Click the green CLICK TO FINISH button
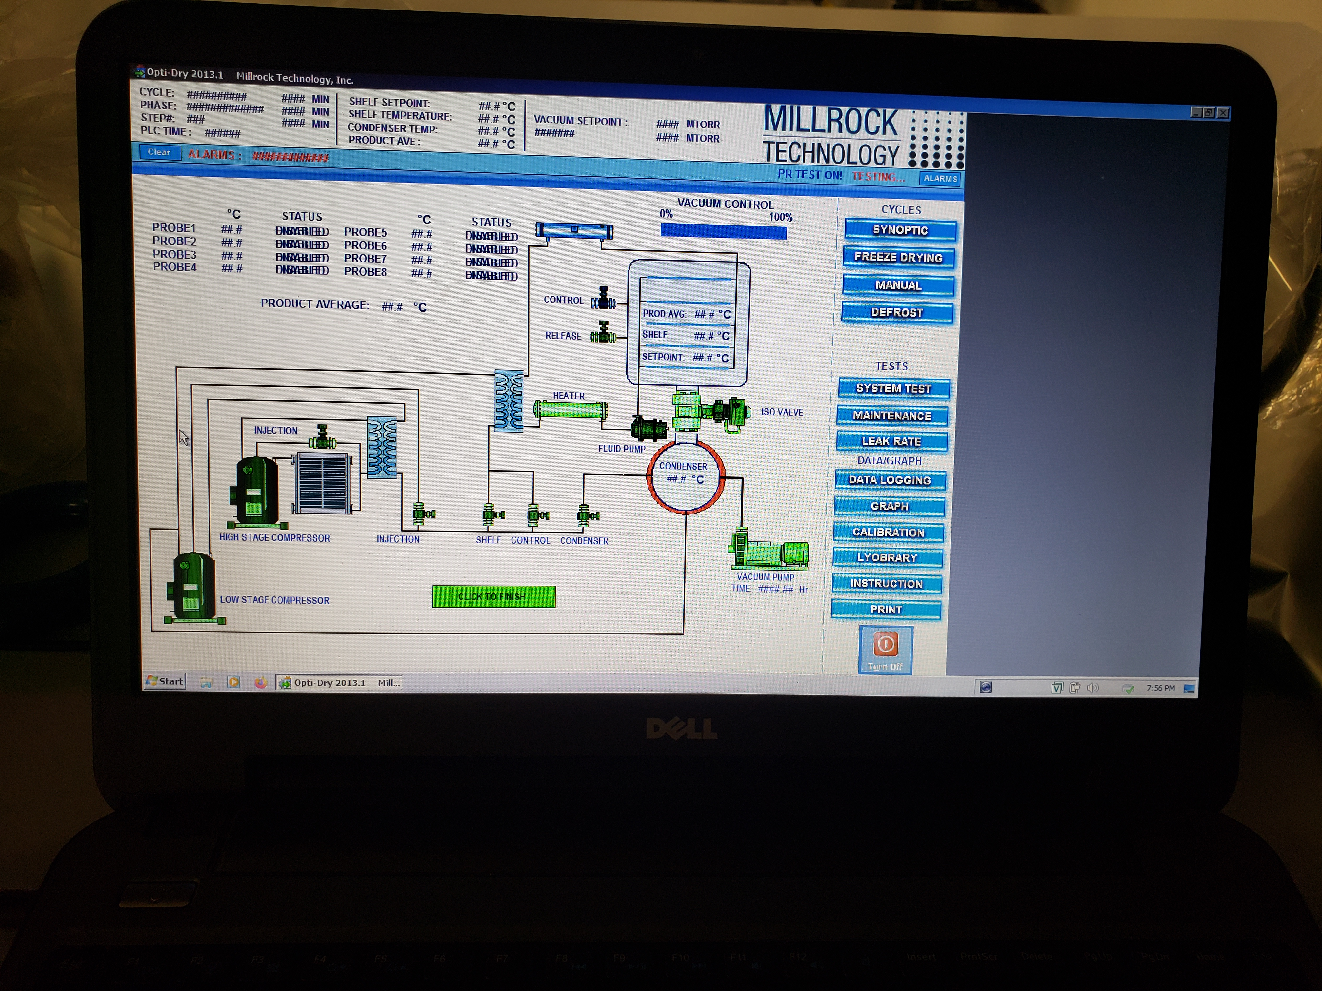Viewport: 1322px width, 991px height. coord(494,597)
